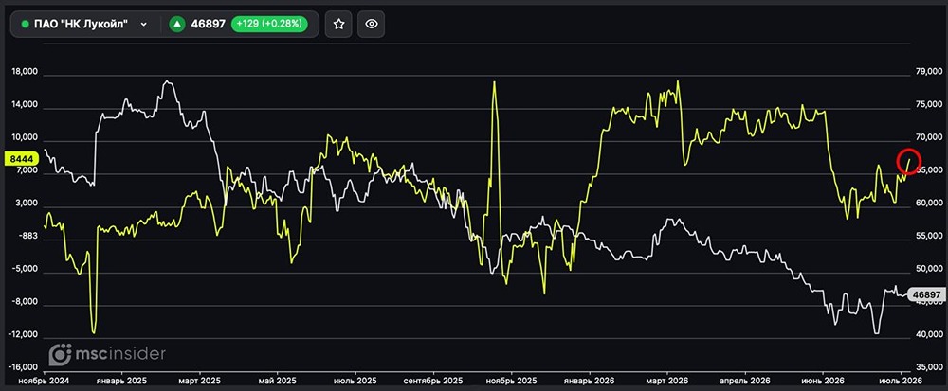Click the 40,000 right axis label

click(x=927, y=335)
